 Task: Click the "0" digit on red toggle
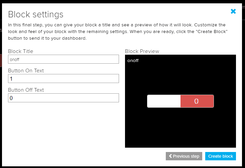point(197,101)
